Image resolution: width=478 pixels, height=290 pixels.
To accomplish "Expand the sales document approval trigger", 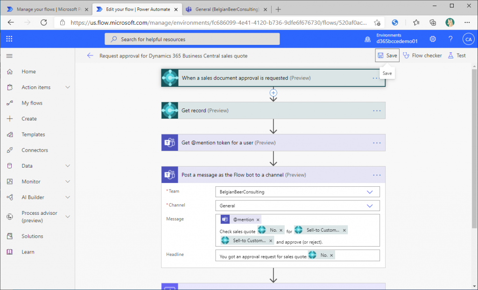I will coord(273,78).
